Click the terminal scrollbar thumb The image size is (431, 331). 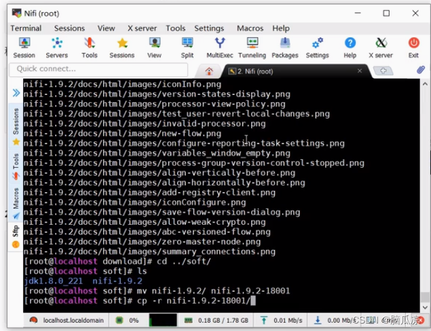click(x=425, y=297)
